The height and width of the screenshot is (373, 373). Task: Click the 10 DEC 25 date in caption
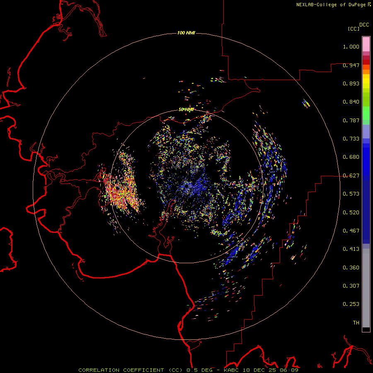(x=259, y=370)
